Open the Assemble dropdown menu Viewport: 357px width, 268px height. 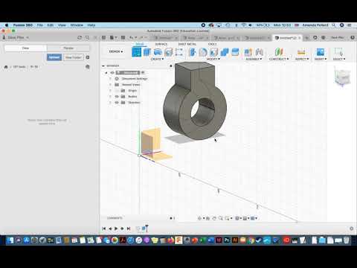click(x=254, y=59)
